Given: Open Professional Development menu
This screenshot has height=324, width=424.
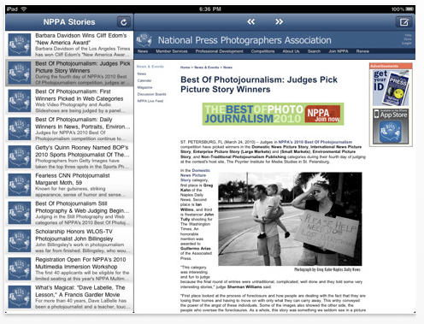Looking at the screenshot, I should [x=219, y=51].
